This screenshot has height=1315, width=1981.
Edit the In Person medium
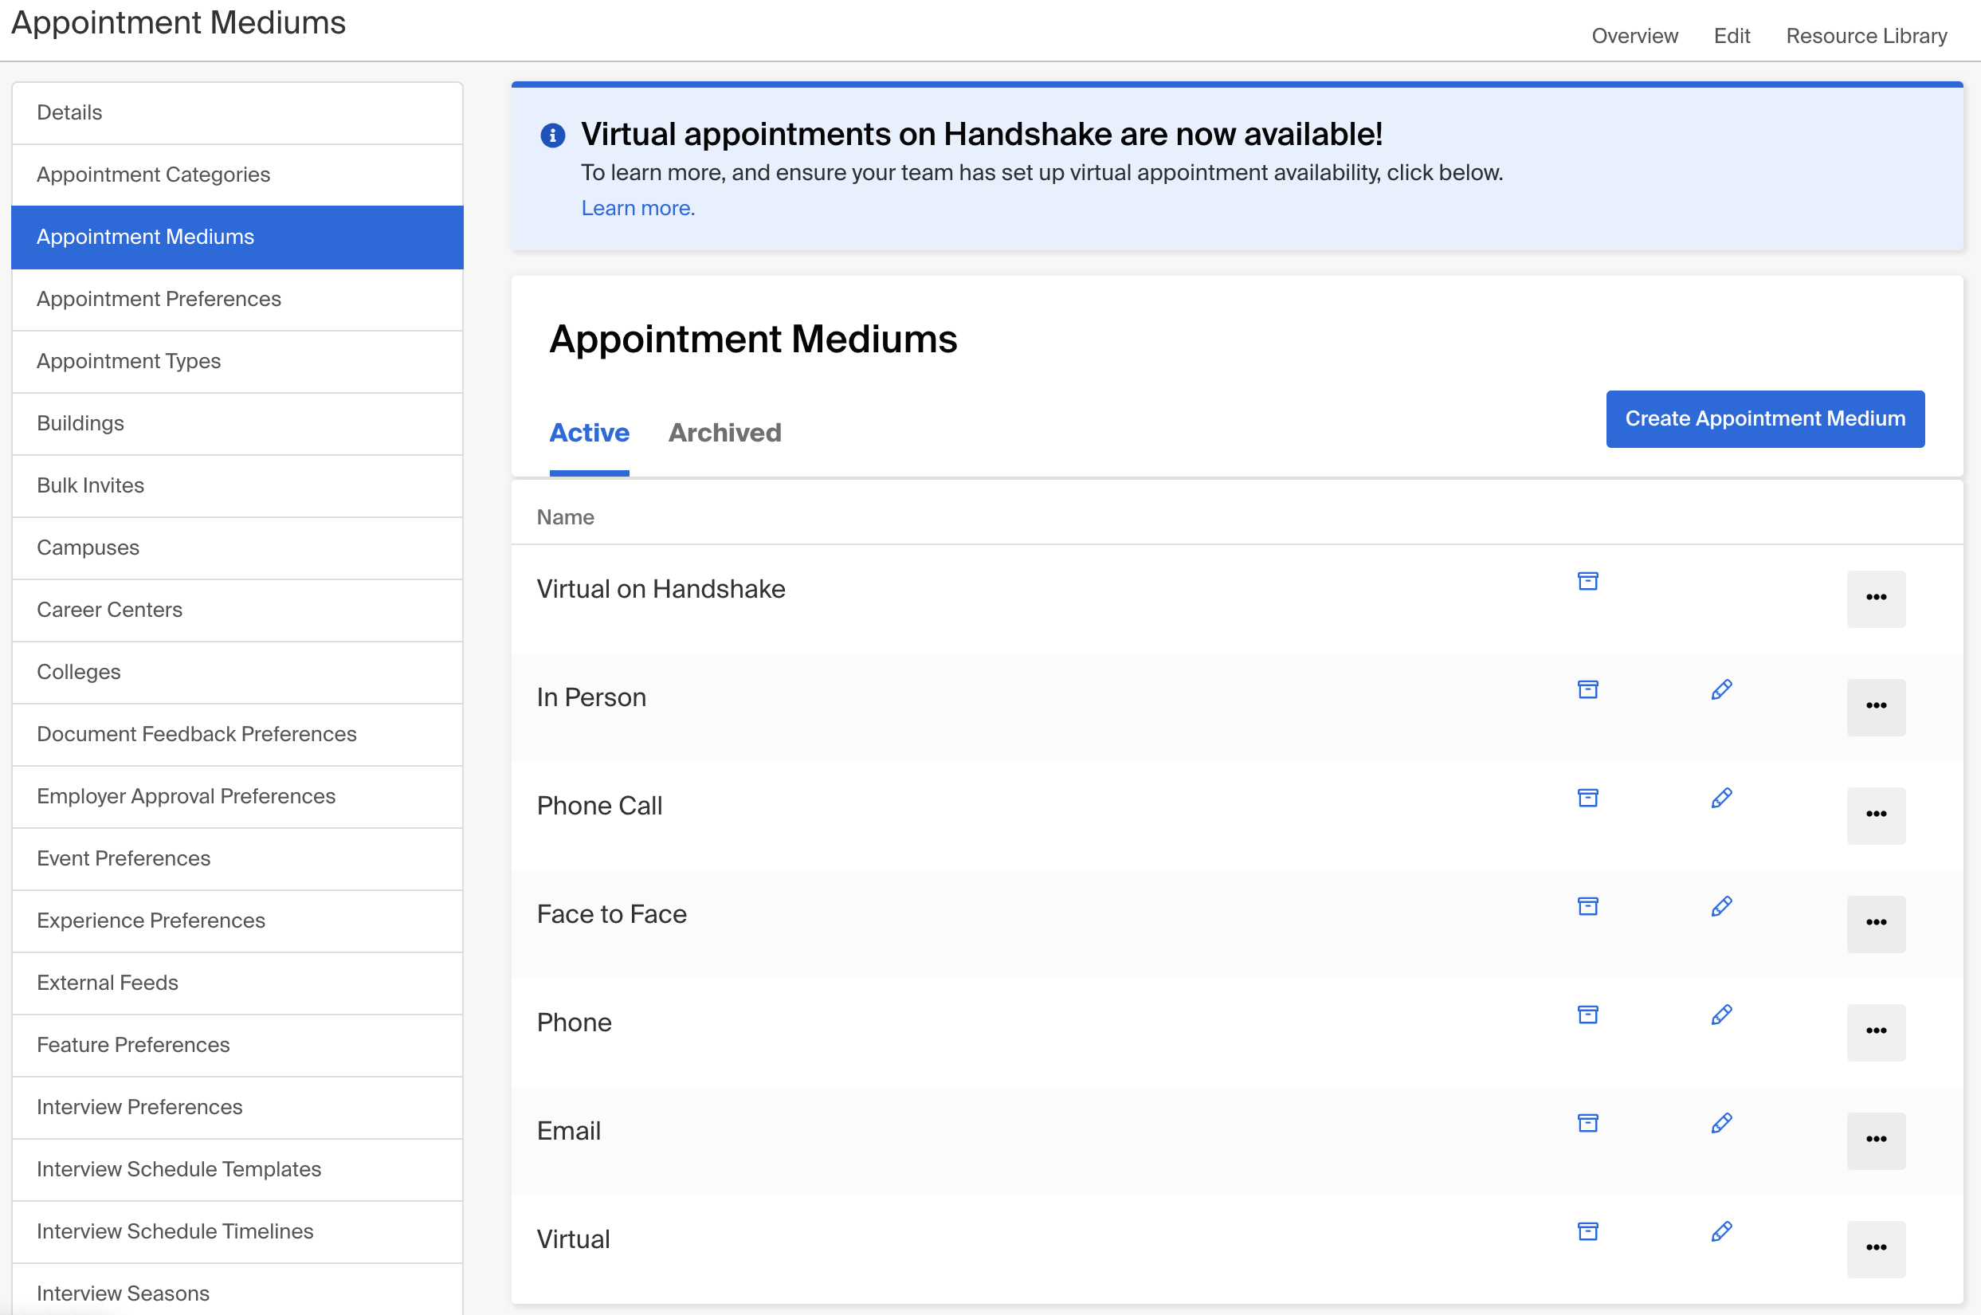coord(1722,689)
